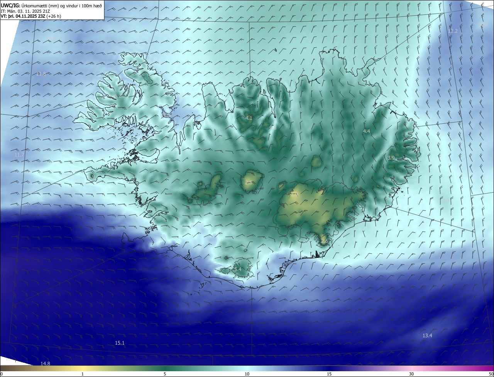
Task: Click the '10' tick on the color scale
Action: tap(247, 374)
